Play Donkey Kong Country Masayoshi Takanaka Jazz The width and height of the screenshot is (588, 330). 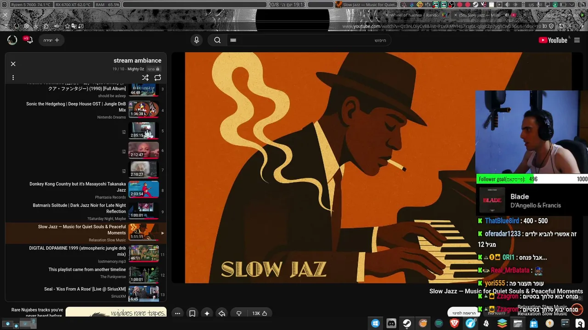point(85,190)
